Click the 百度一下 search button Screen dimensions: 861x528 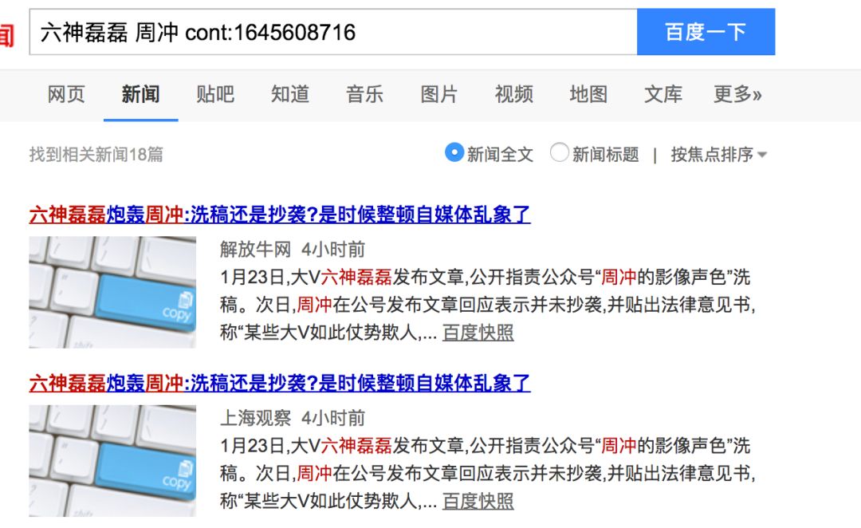click(706, 32)
